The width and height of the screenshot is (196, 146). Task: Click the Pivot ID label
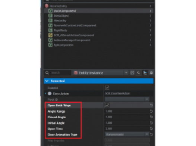pyautogui.click(x=53, y=100)
